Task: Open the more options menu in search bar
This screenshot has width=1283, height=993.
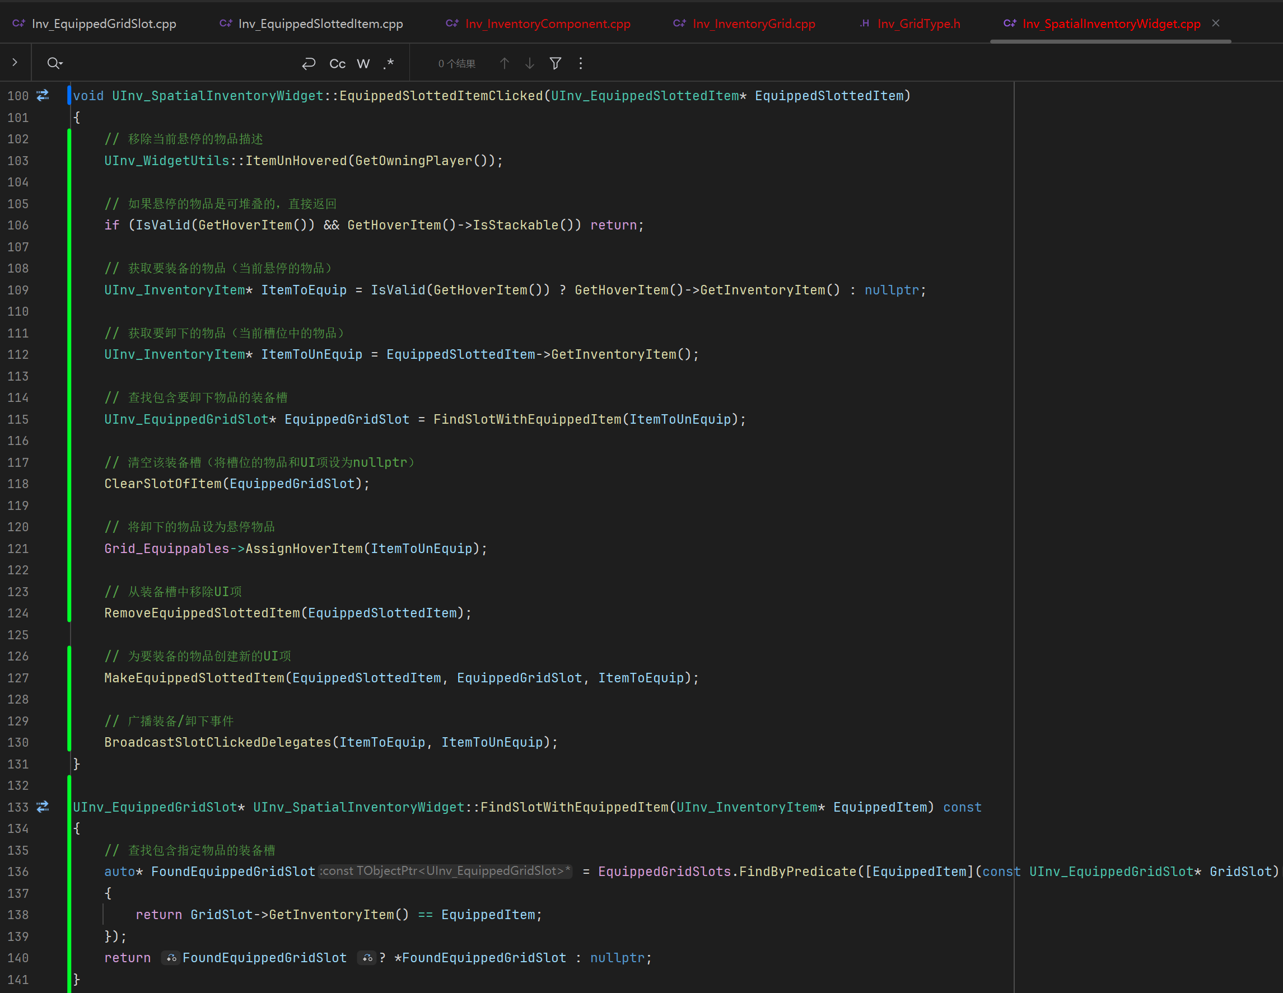Action: pyautogui.click(x=580, y=63)
